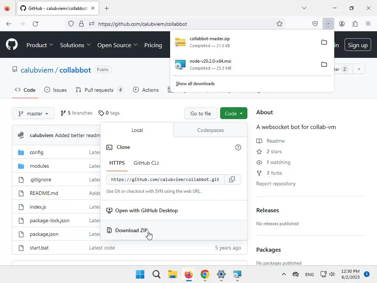
Task: Click the Readme link in About
Action: pyautogui.click(x=271, y=141)
